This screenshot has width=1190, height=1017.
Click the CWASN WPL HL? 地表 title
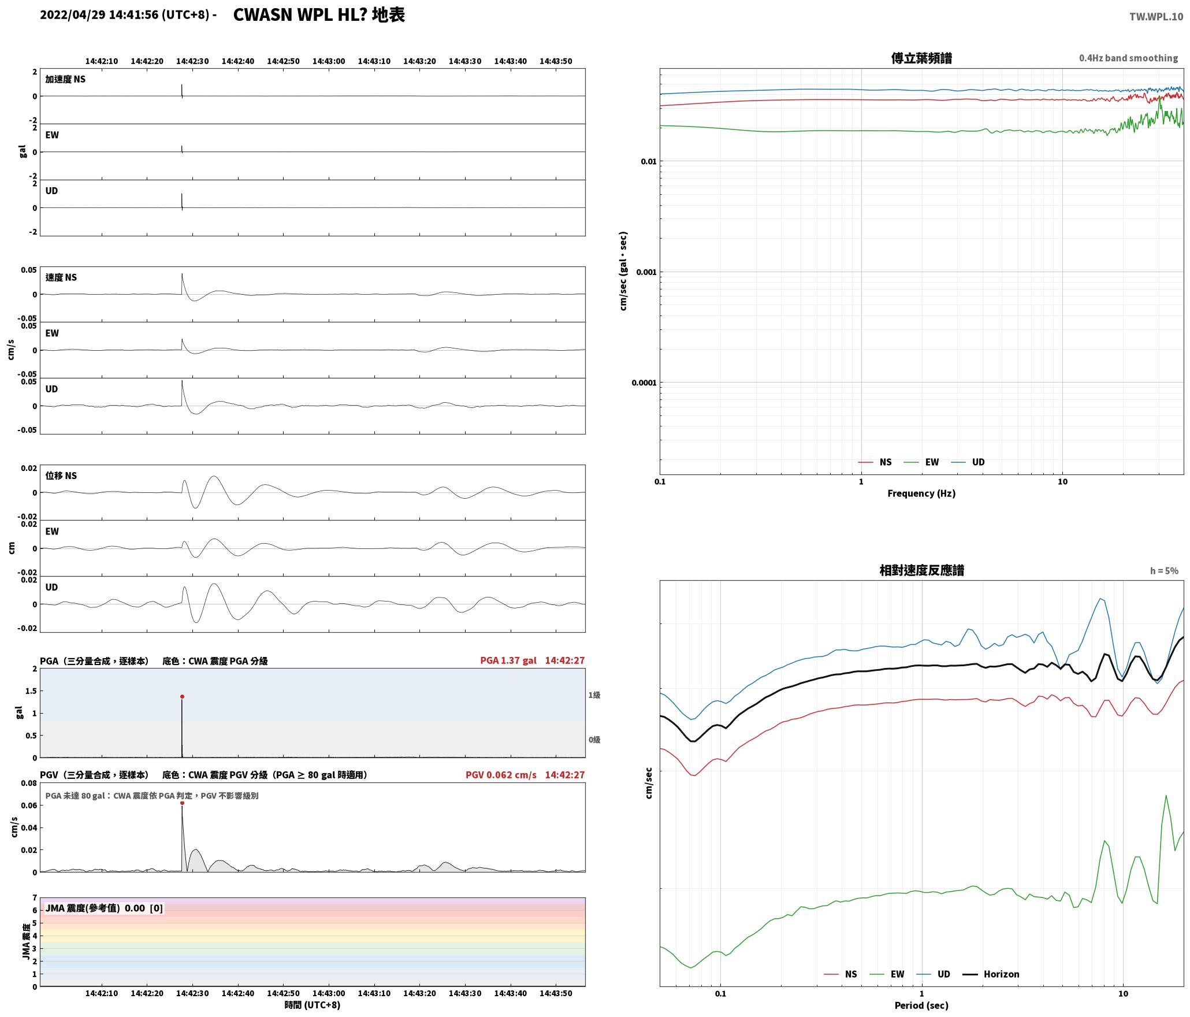point(319,15)
